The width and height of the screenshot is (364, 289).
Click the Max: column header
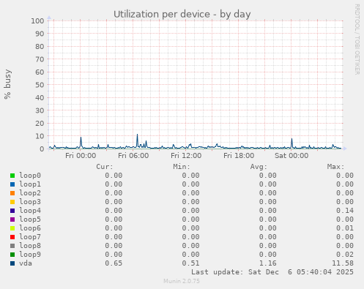click(x=336, y=167)
